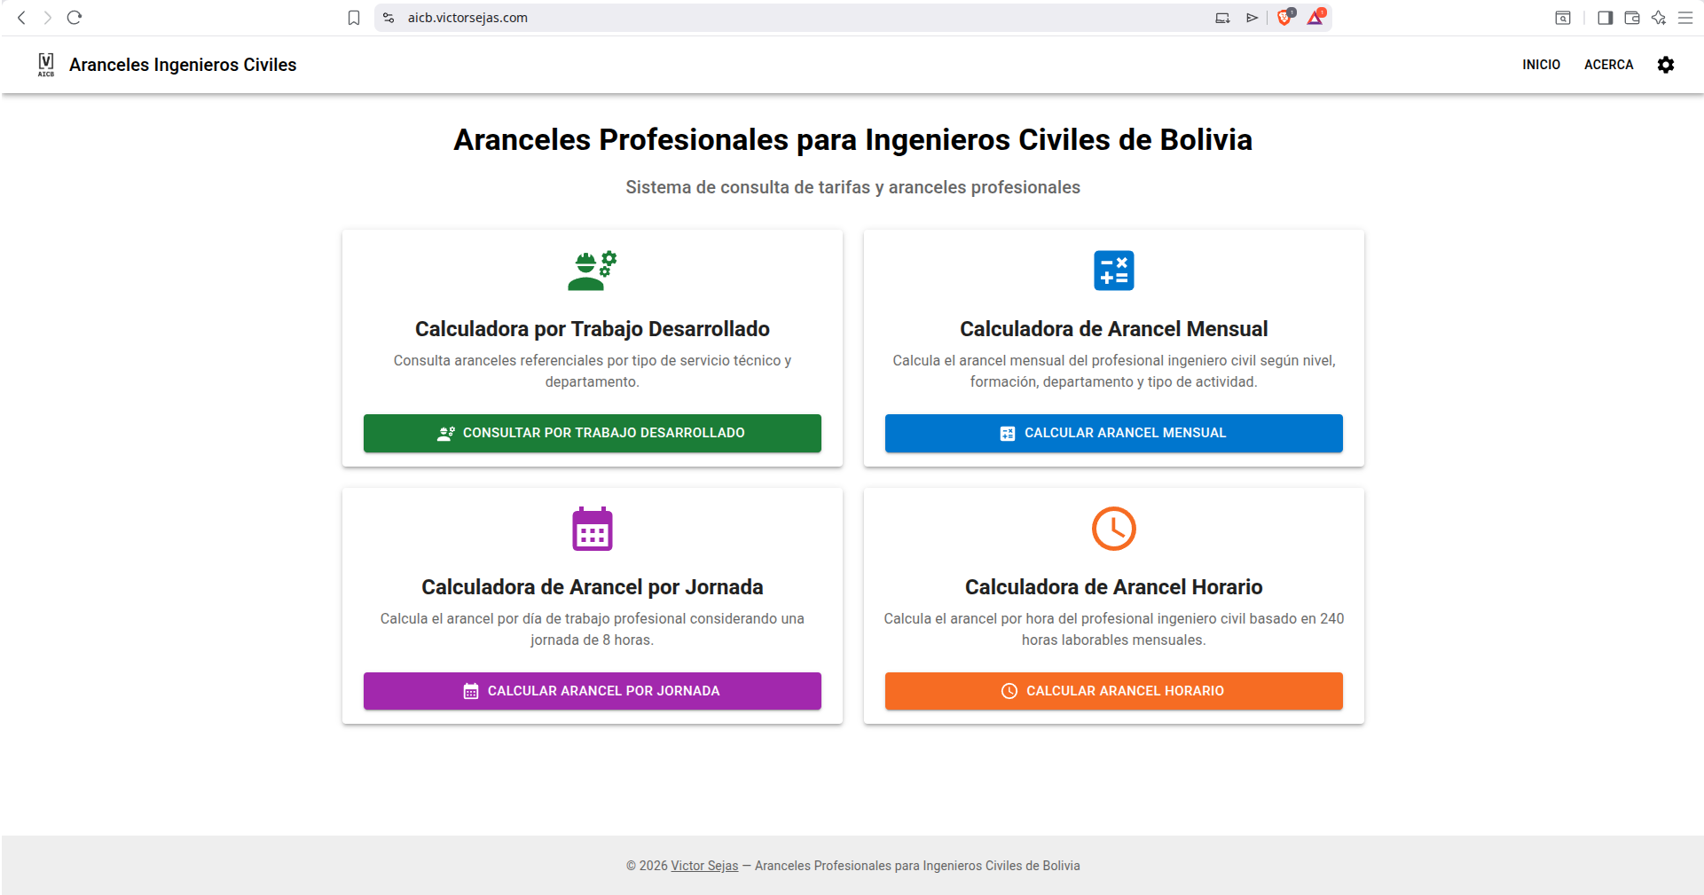Open the settings gear in the site header

(x=1667, y=65)
